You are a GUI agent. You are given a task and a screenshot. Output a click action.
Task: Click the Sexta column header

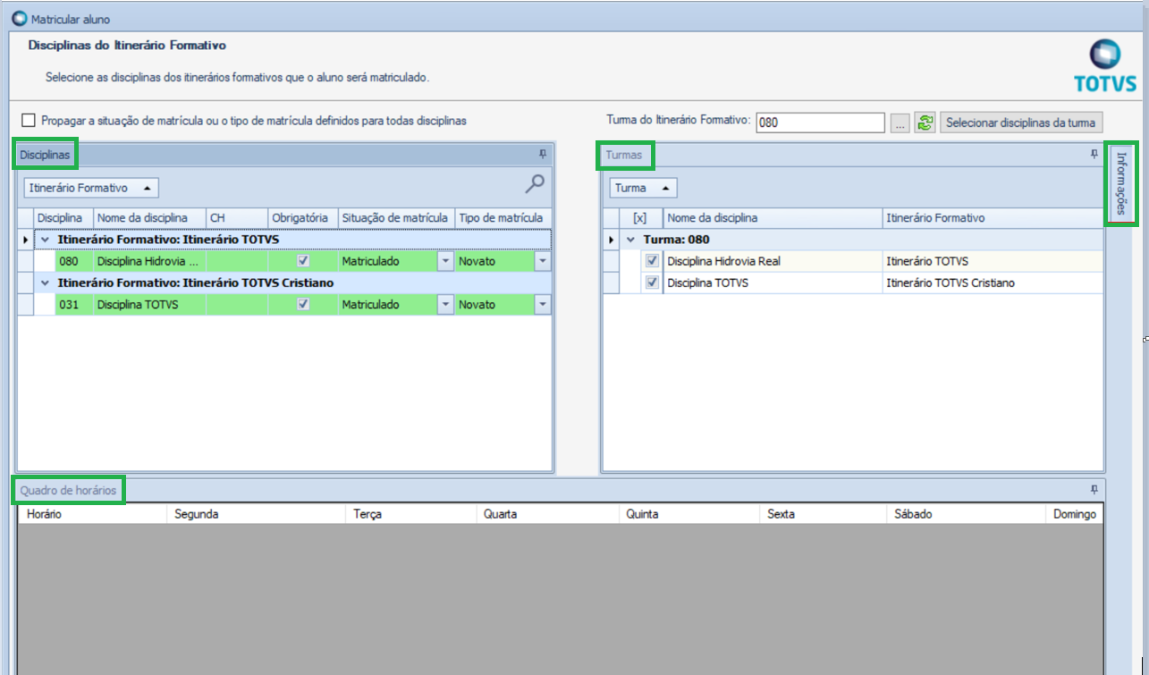point(824,514)
